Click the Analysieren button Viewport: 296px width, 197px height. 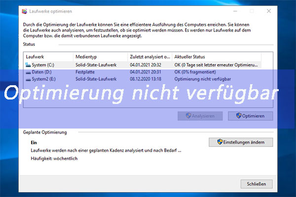coord(200,116)
